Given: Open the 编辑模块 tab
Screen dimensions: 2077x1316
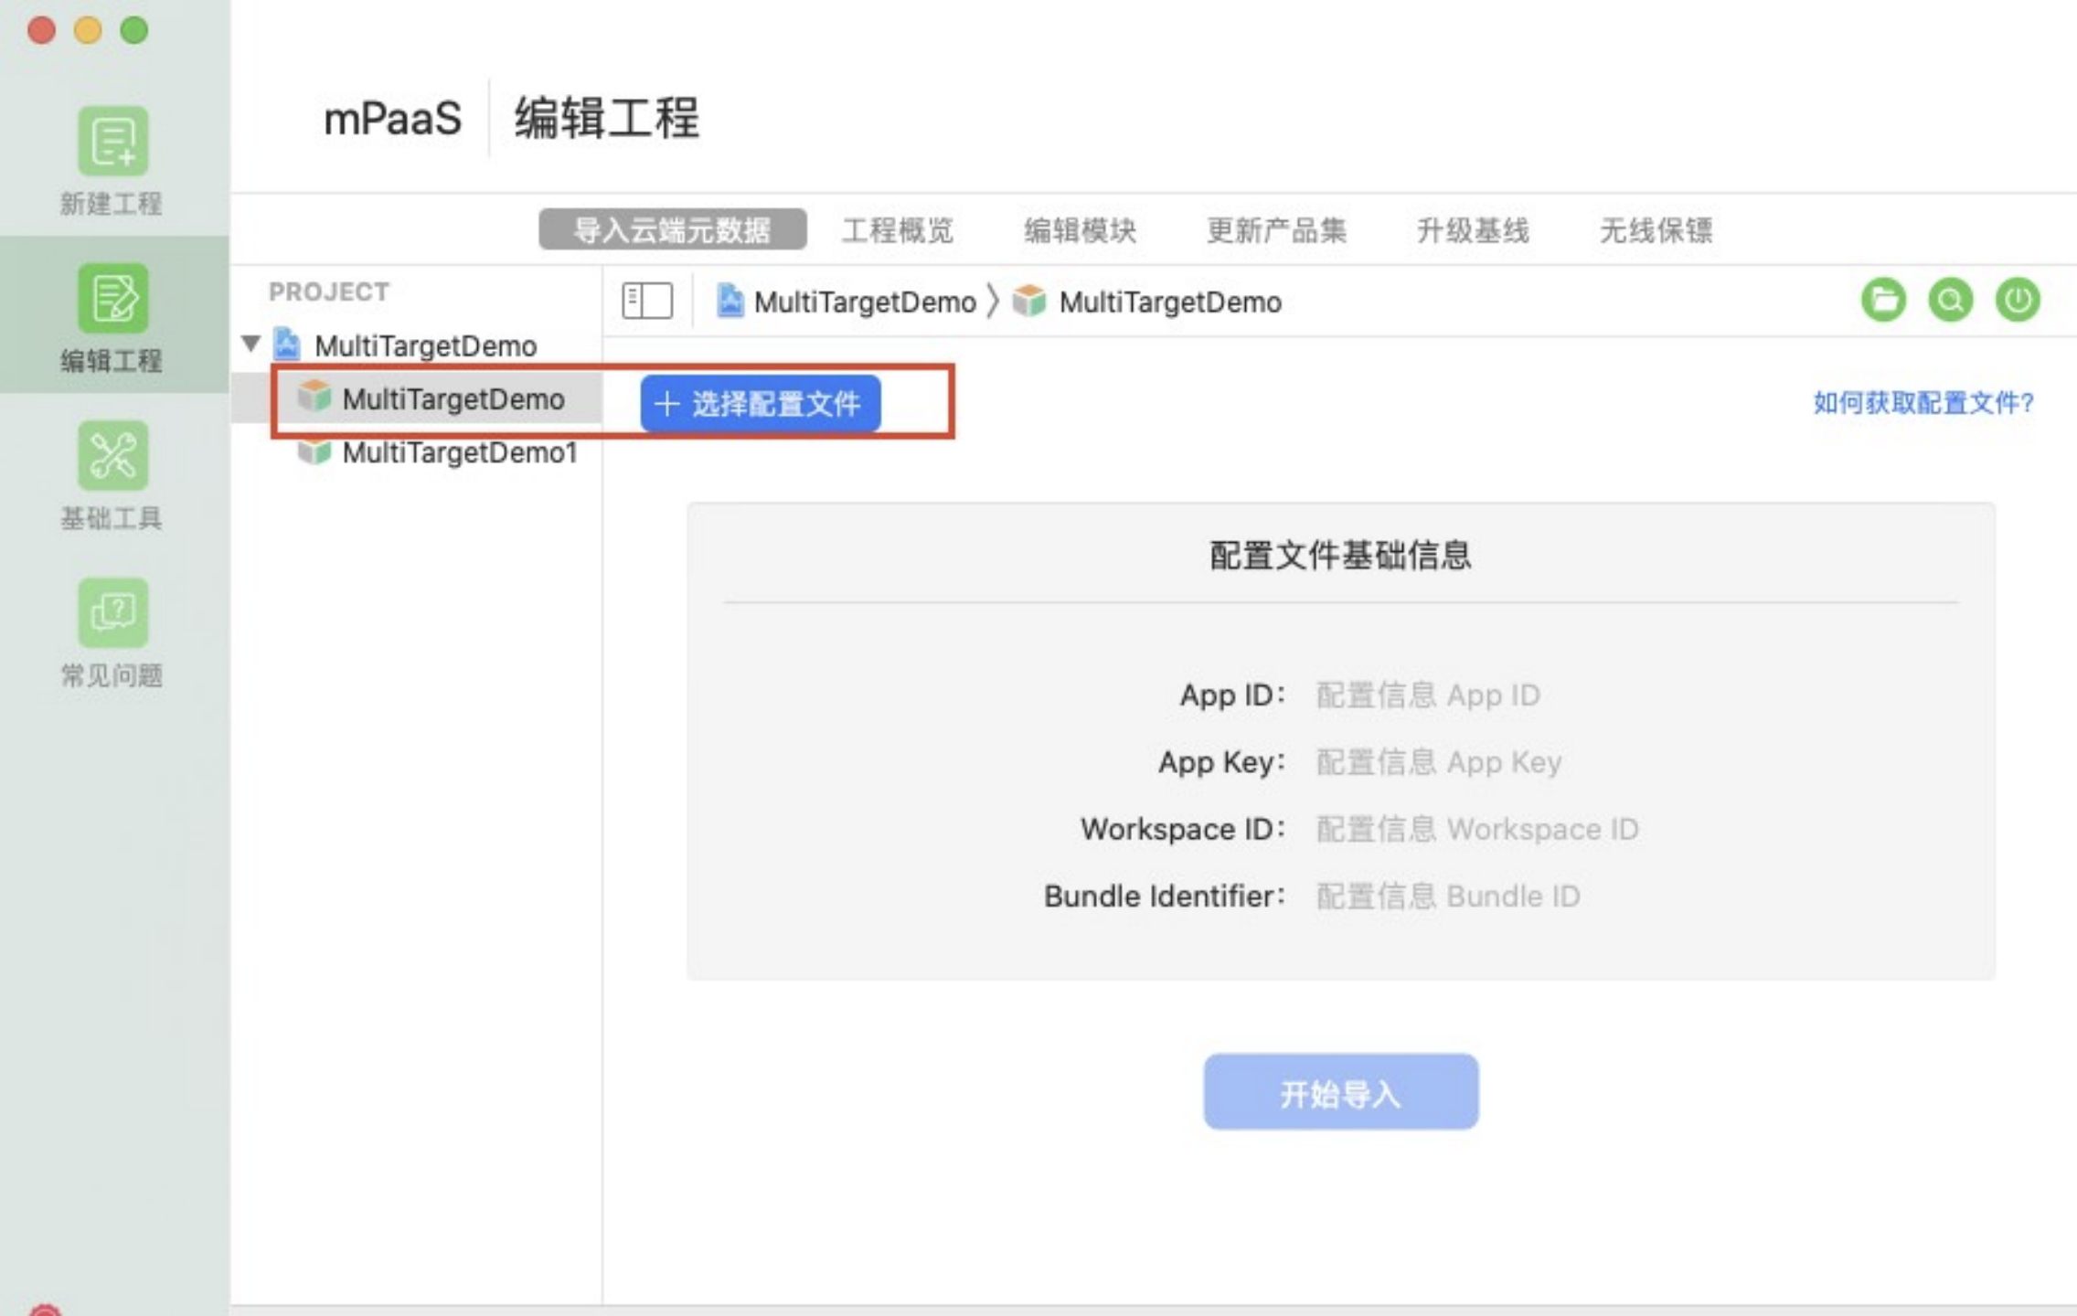Looking at the screenshot, I should (x=1083, y=230).
